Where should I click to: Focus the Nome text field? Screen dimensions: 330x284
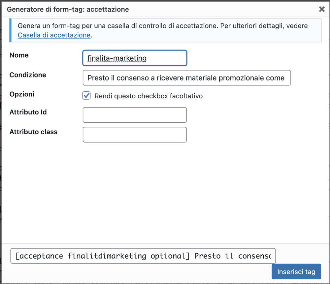tap(135, 58)
